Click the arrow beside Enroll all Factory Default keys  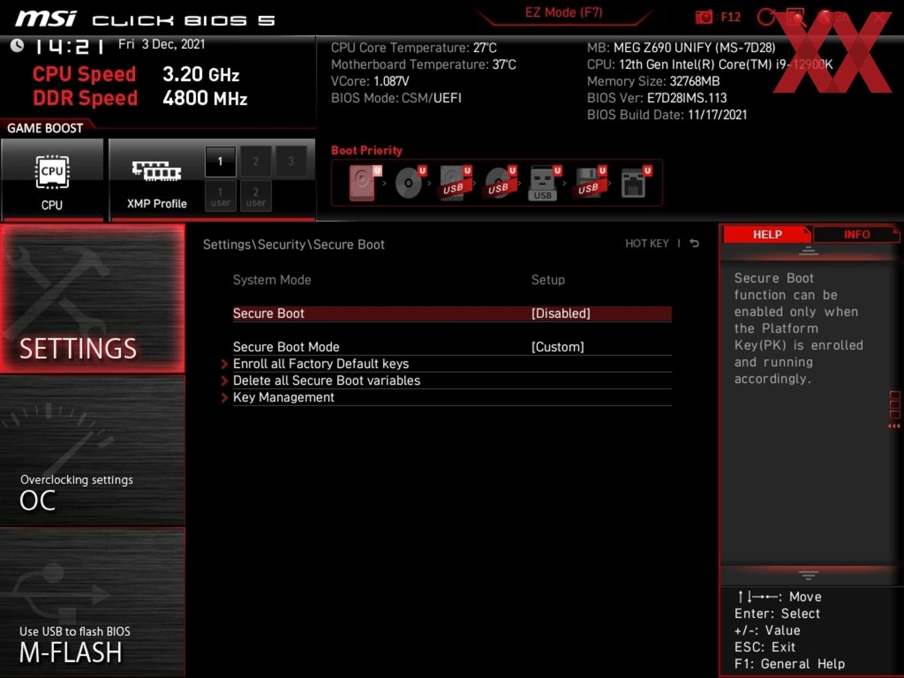pyautogui.click(x=225, y=364)
